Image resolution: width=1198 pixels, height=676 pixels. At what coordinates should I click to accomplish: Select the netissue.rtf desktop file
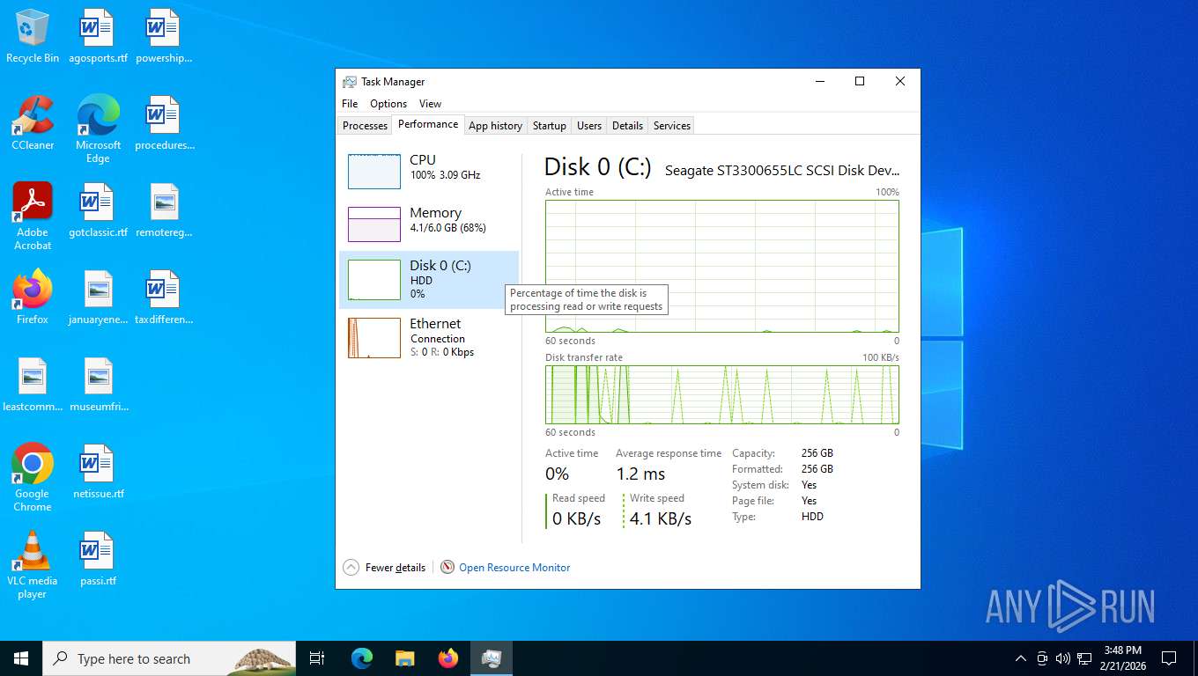click(x=98, y=472)
